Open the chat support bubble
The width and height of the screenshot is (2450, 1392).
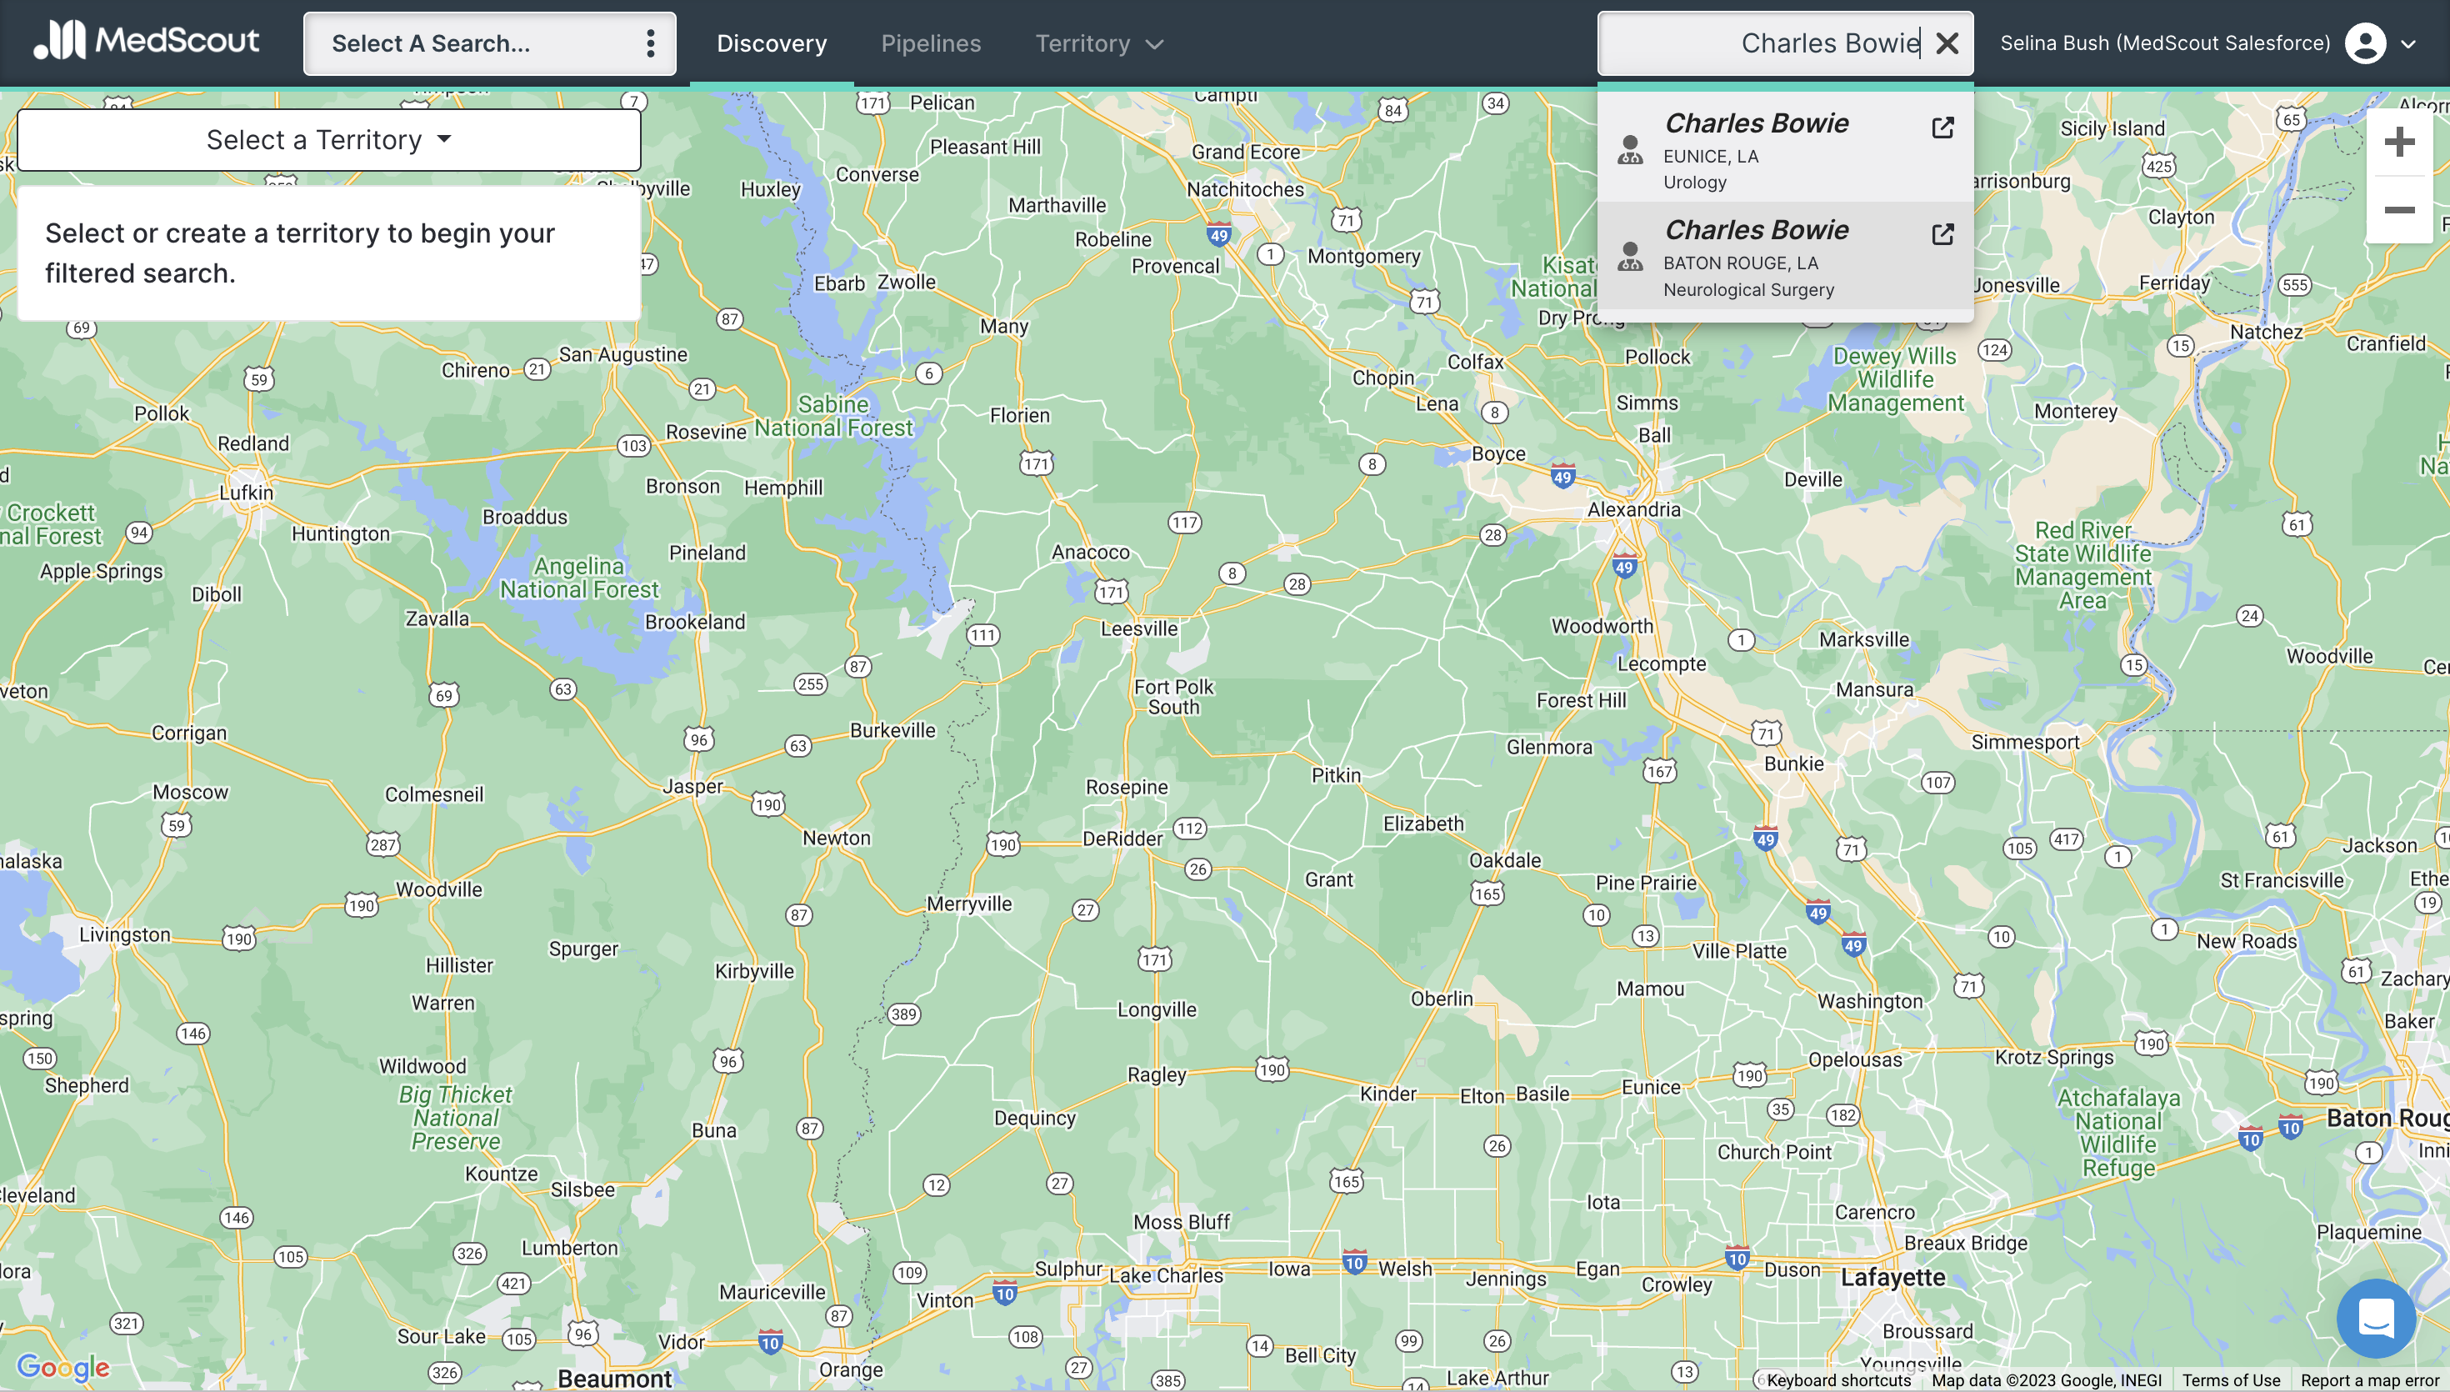coord(2376,1319)
